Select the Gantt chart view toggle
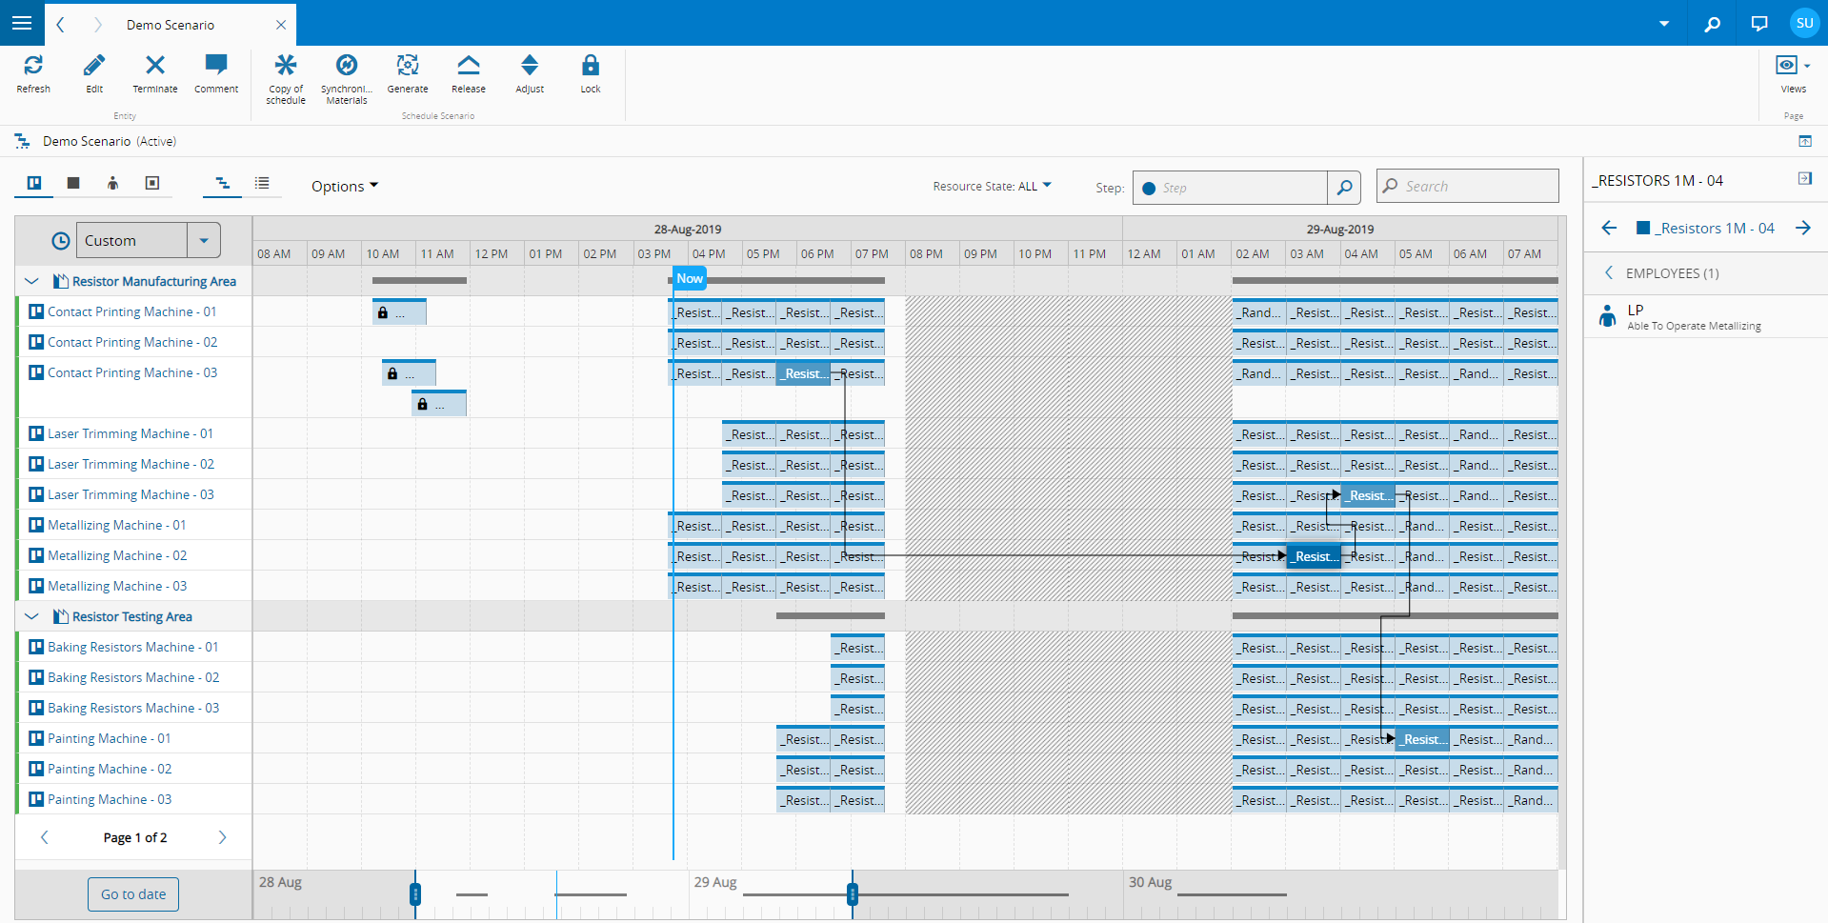Image resolution: width=1828 pixels, height=923 pixels. point(222,183)
